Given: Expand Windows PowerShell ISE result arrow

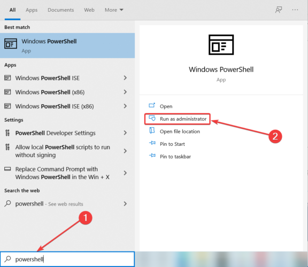Looking at the screenshot, I should pos(125,78).
